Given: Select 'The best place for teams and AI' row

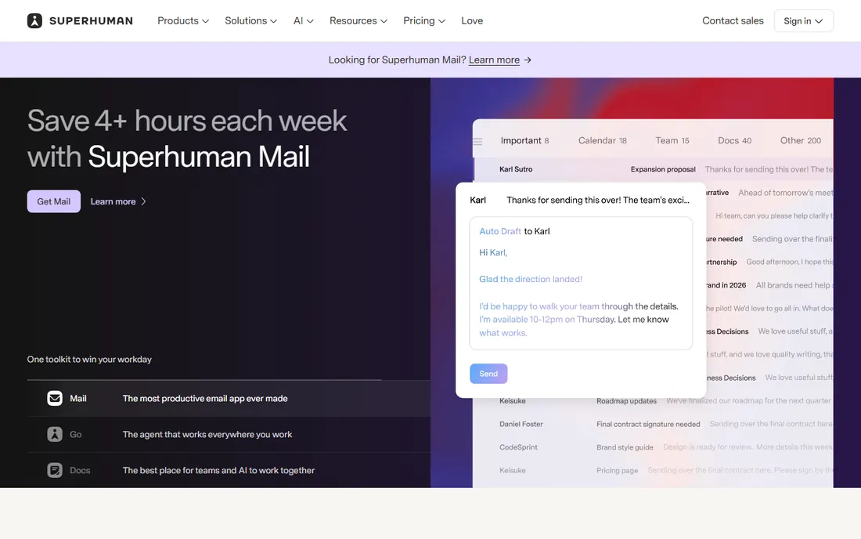Looking at the screenshot, I should coord(229,470).
